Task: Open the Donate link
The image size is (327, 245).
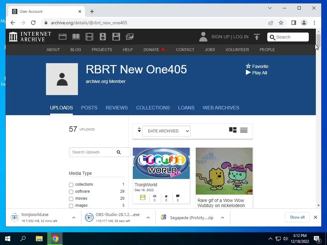Action: point(154,49)
